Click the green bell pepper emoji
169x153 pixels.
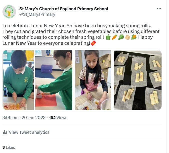click(x=108, y=37)
